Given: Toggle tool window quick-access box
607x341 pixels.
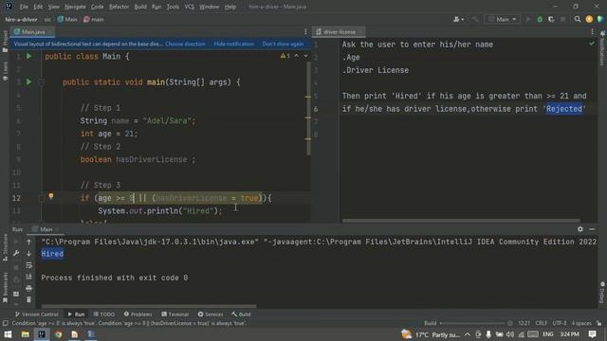Looking at the screenshot, I should tap(5, 323).
